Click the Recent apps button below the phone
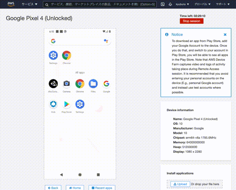Viewport: 236px width, 190px height. pyautogui.click(x=102, y=188)
